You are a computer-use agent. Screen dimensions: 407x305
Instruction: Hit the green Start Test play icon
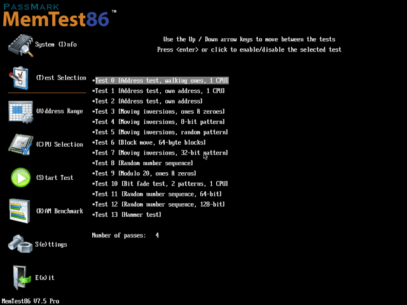(x=21, y=178)
